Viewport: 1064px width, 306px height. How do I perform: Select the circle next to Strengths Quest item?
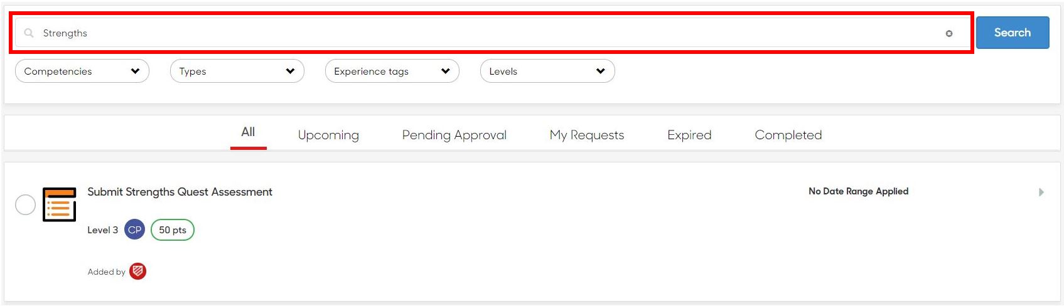pyautogui.click(x=25, y=204)
